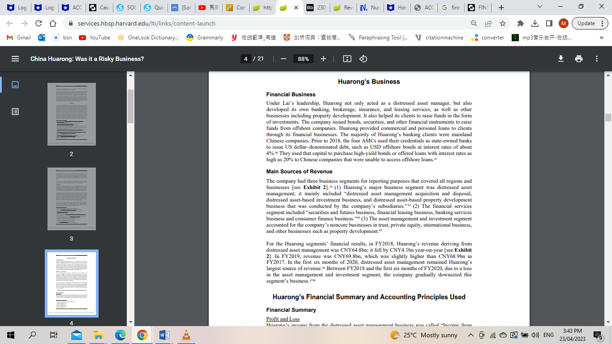Open the PDF viewer sidebar menu
The height and width of the screenshot is (344, 612).
coord(15,59)
